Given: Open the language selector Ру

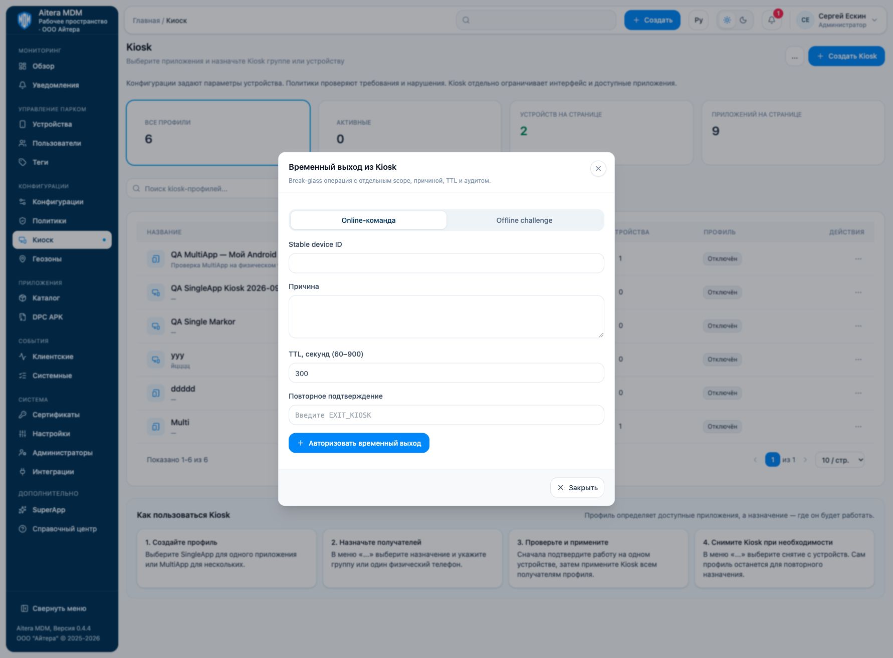Looking at the screenshot, I should [x=699, y=20].
